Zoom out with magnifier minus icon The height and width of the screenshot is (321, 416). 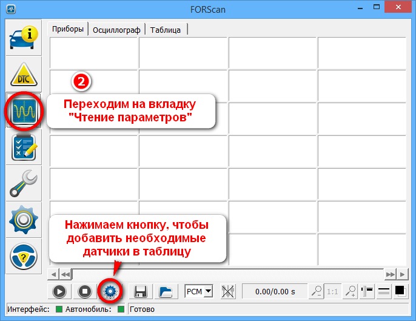[x=317, y=291]
